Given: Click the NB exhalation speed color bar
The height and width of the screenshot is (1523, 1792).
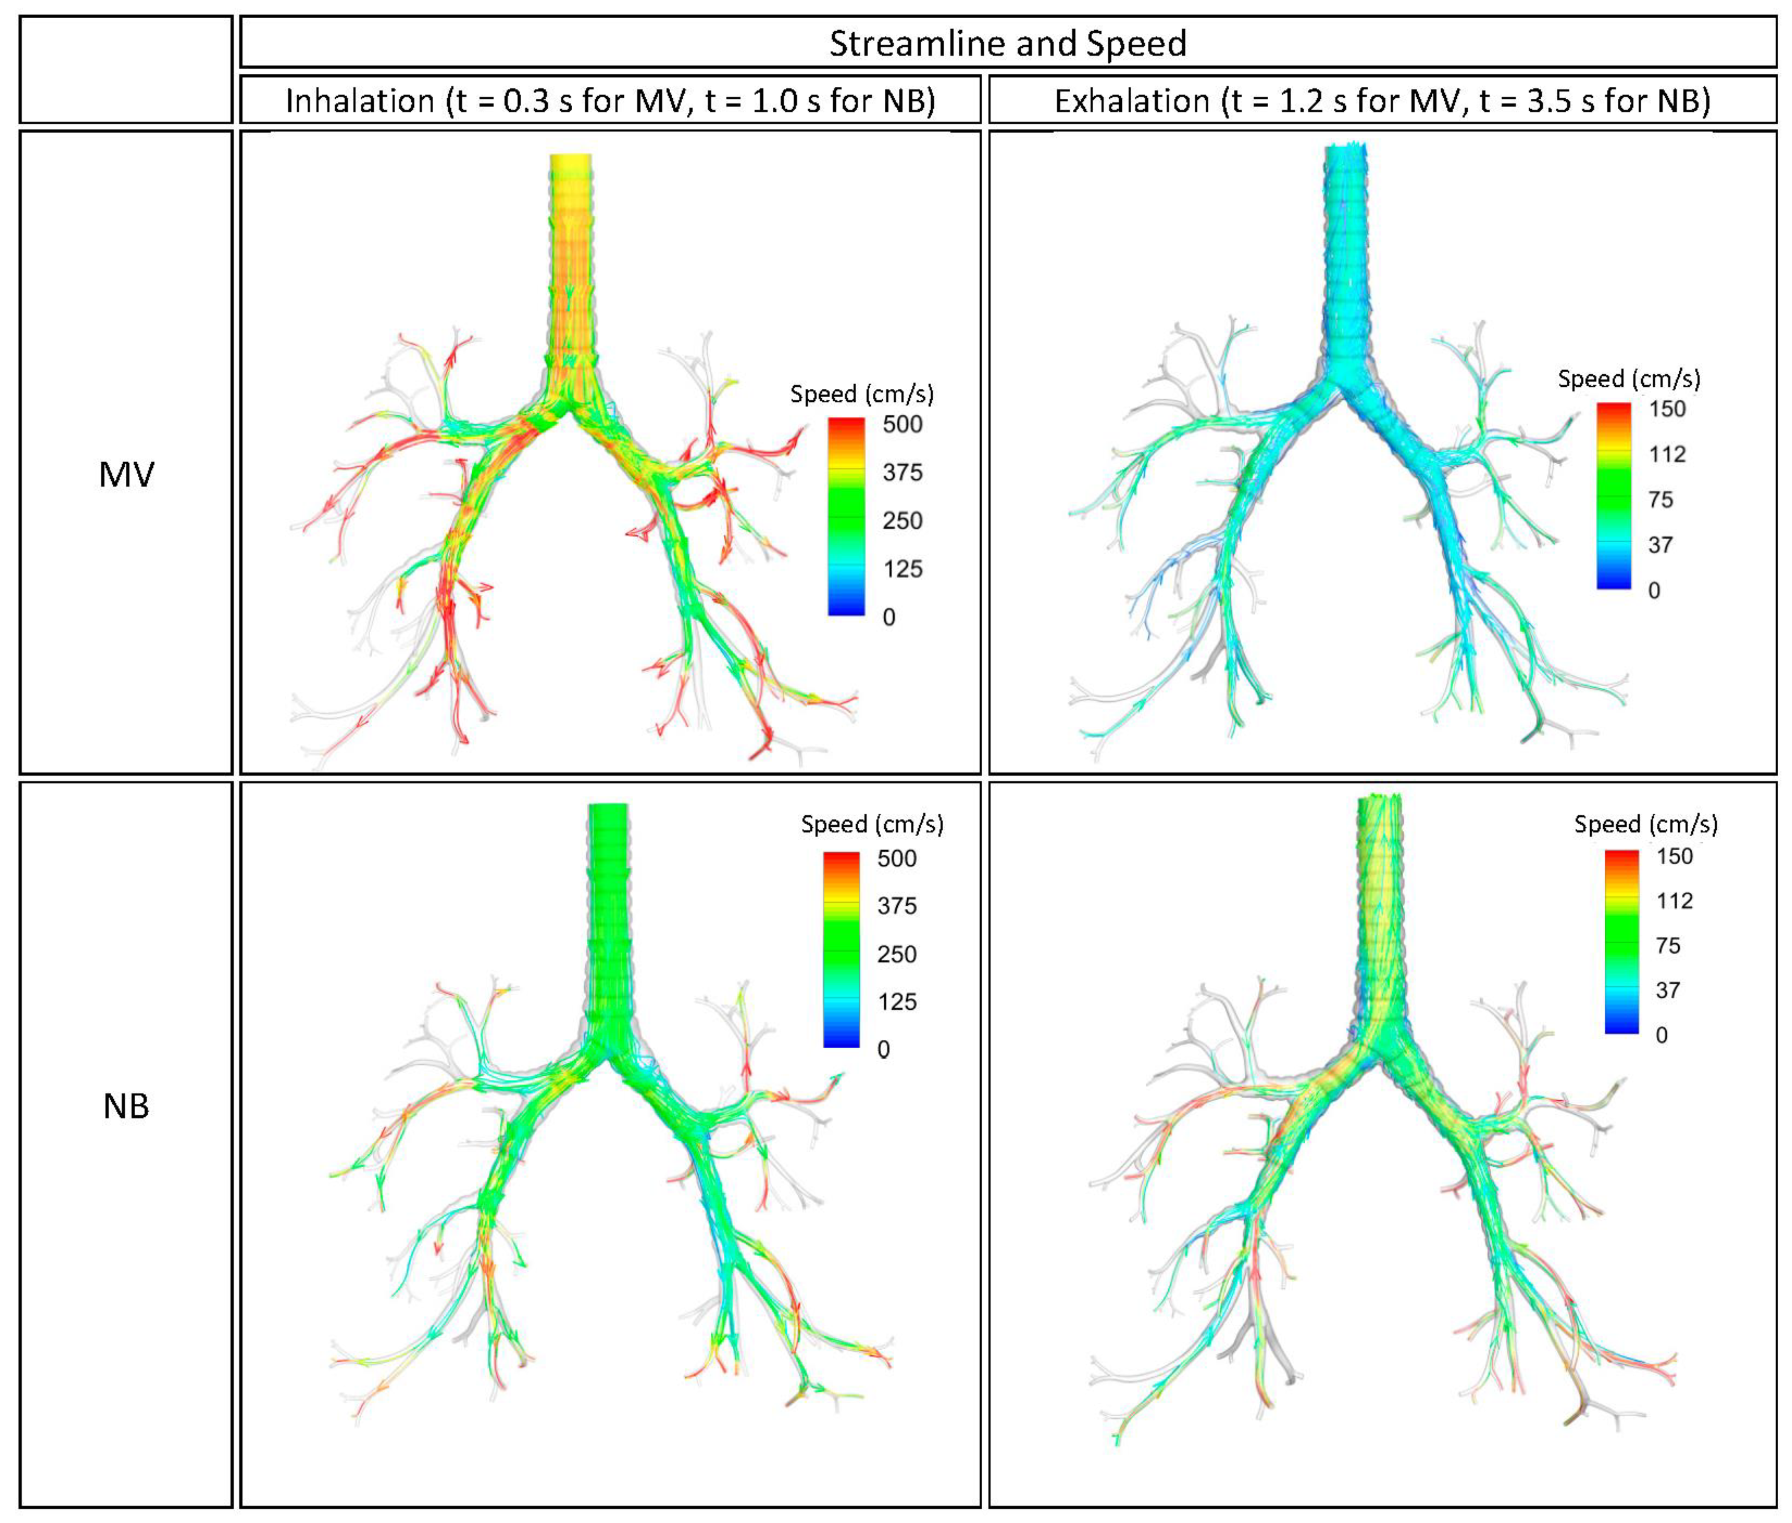Looking at the screenshot, I should point(1621,941).
